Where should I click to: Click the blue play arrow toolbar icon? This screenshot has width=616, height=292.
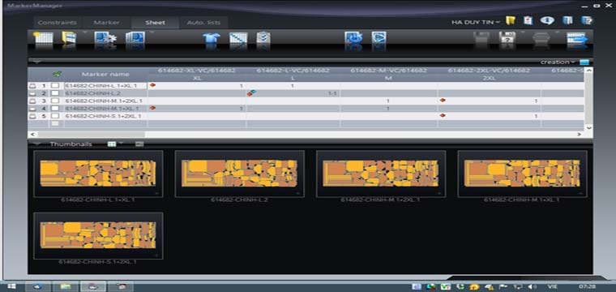(x=379, y=38)
